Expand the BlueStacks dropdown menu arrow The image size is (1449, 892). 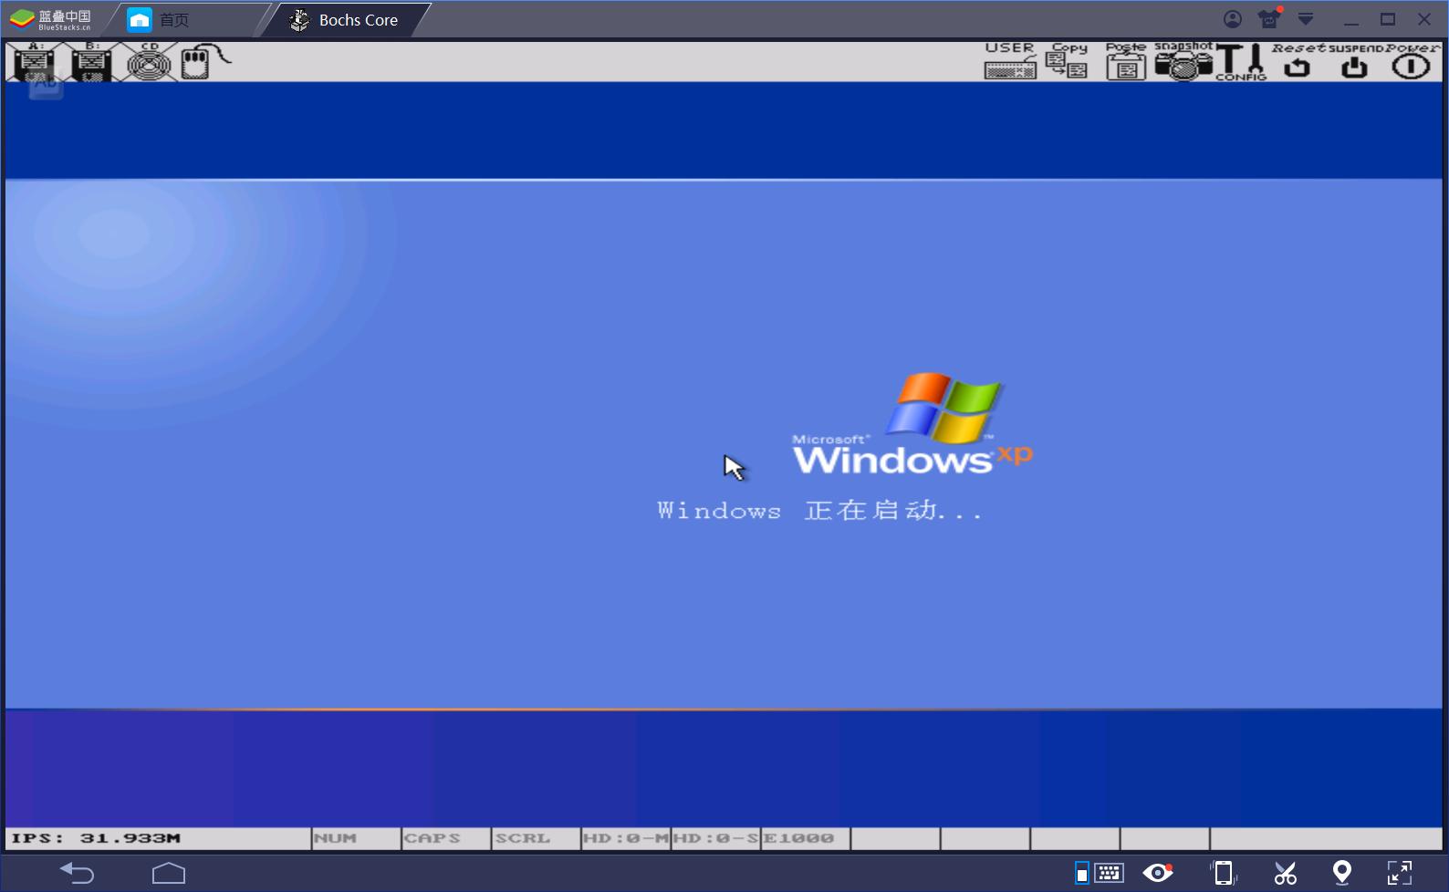pyautogui.click(x=1306, y=19)
